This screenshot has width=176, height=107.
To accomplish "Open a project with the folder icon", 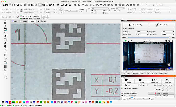I will coord(7,5).
